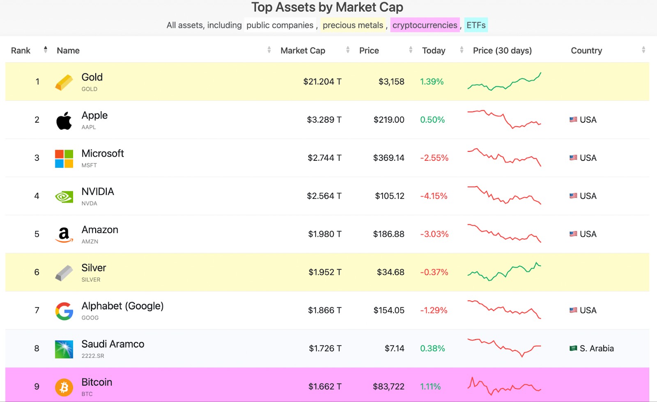Sort table by Price column arrows
Screen dimensions: 657x402
coord(411,50)
